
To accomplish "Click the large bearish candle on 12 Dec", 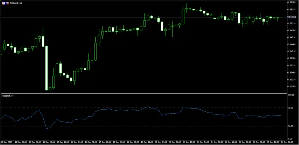I will (46, 68).
